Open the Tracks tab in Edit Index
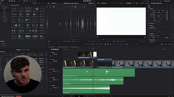This screenshot has height=97, width=174. click(24, 50)
